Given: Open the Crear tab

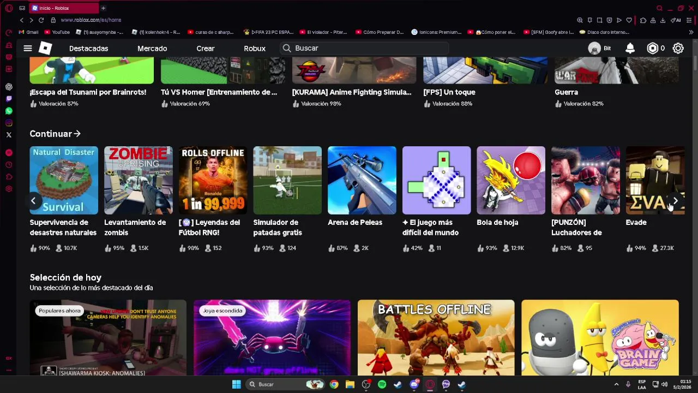Looking at the screenshot, I should point(206,49).
